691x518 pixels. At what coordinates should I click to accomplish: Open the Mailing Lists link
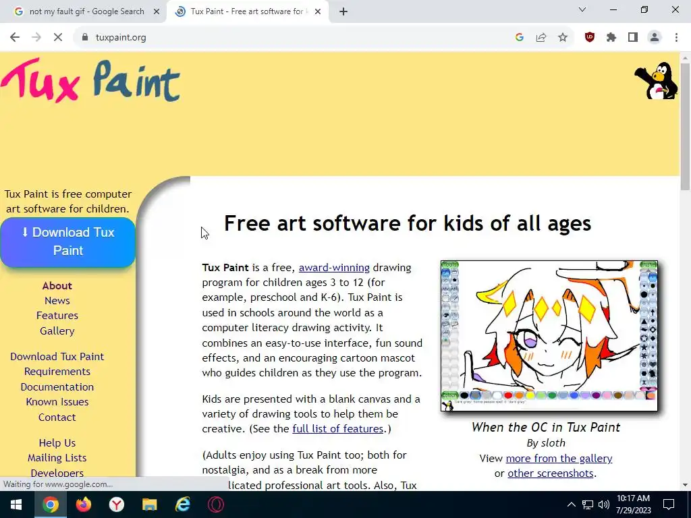coord(57,458)
